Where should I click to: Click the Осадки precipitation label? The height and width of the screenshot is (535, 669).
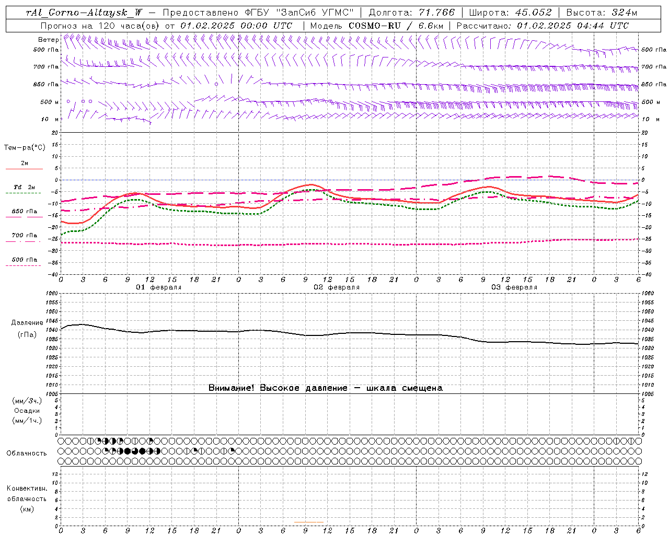click(27, 411)
